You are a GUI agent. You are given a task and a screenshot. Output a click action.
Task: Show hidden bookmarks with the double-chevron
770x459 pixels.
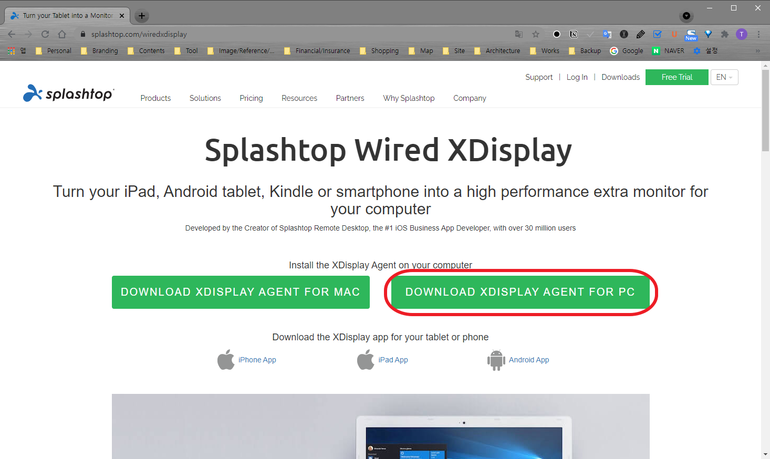point(758,51)
